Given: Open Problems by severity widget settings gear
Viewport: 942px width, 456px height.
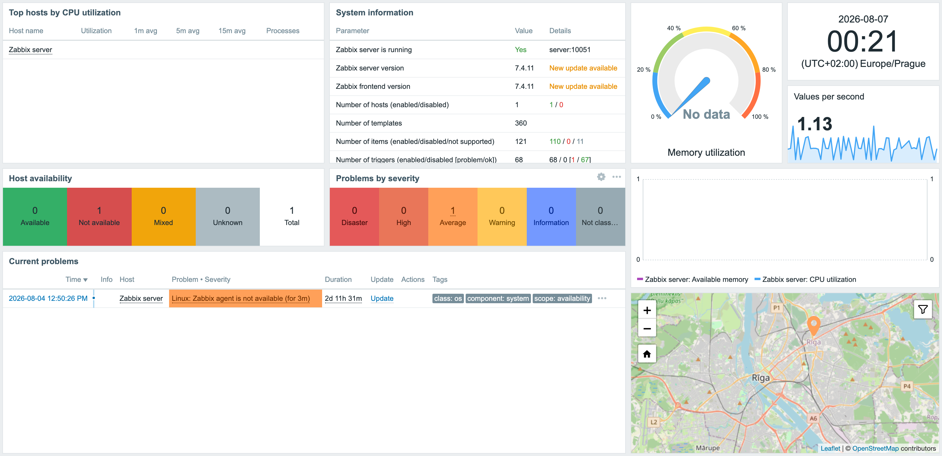Looking at the screenshot, I should [601, 177].
